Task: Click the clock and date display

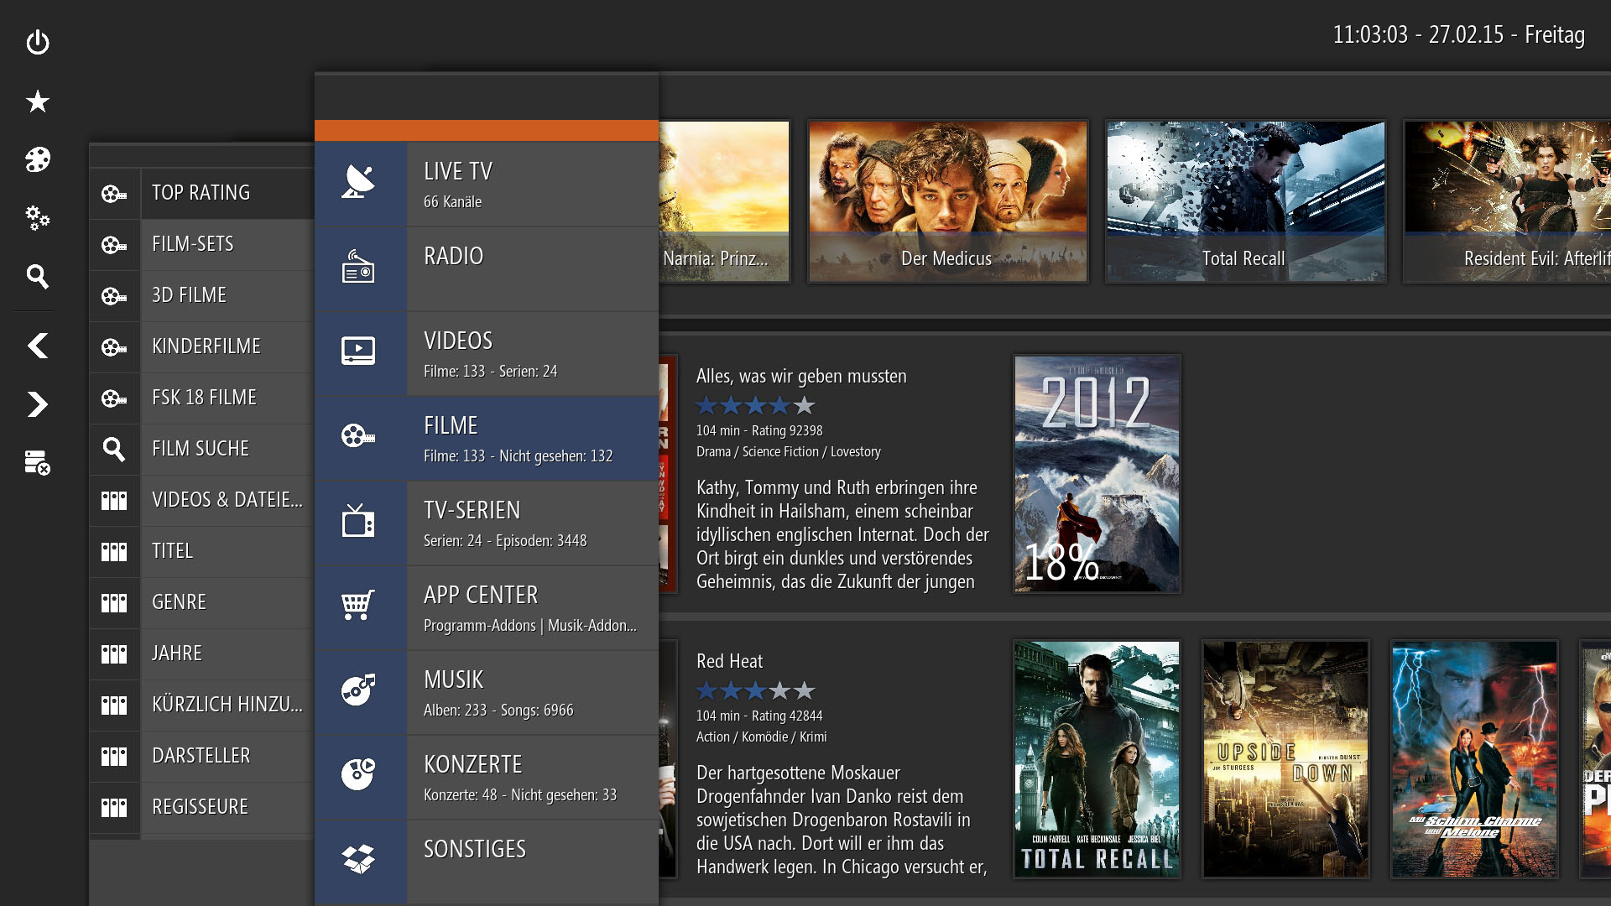Action: pyautogui.click(x=1458, y=35)
